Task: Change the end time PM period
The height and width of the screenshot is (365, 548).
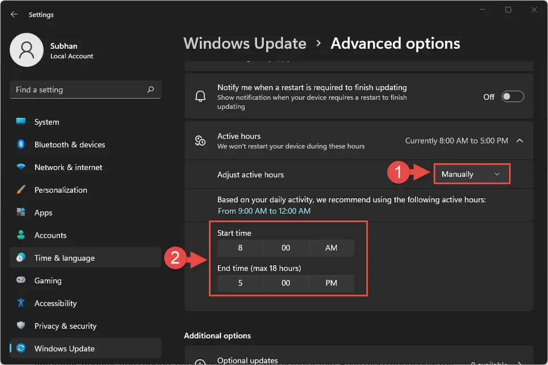Action: pyautogui.click(x=331, y=283)
